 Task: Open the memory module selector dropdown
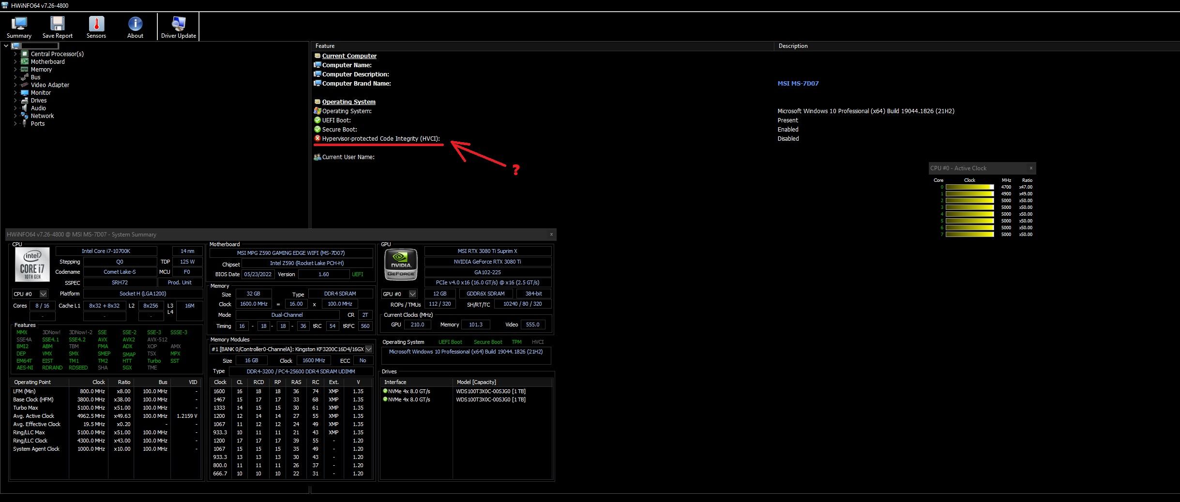[368, 349]
